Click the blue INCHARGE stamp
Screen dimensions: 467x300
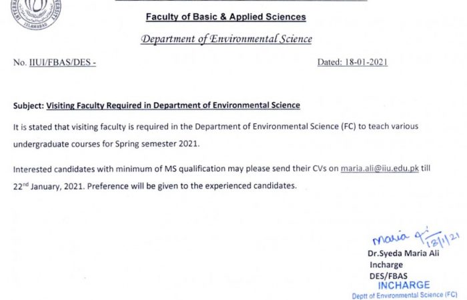tap(404, 285)
